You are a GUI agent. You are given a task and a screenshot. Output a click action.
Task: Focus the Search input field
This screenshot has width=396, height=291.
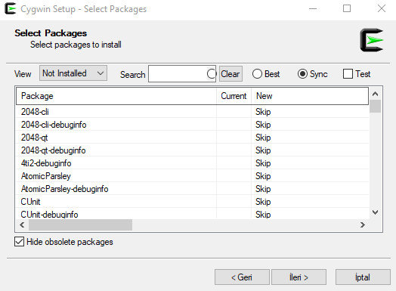[182, 74]
